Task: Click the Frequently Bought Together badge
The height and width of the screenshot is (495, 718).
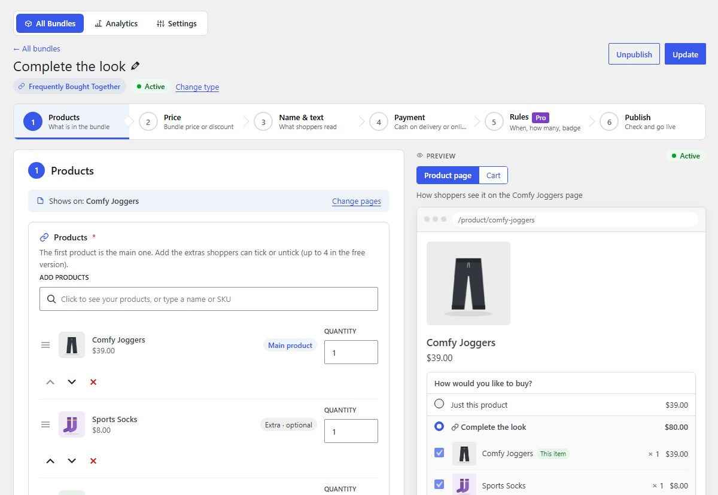Action: 69,87
